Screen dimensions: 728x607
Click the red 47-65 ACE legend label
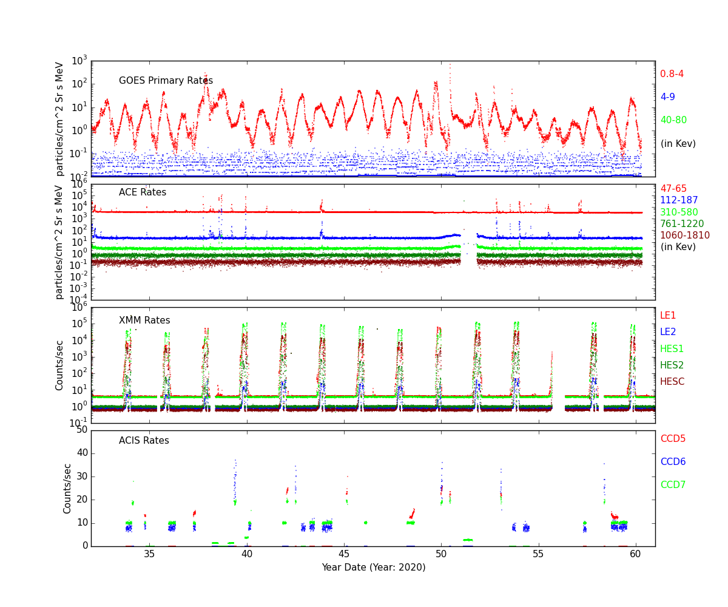coord(673,189)
